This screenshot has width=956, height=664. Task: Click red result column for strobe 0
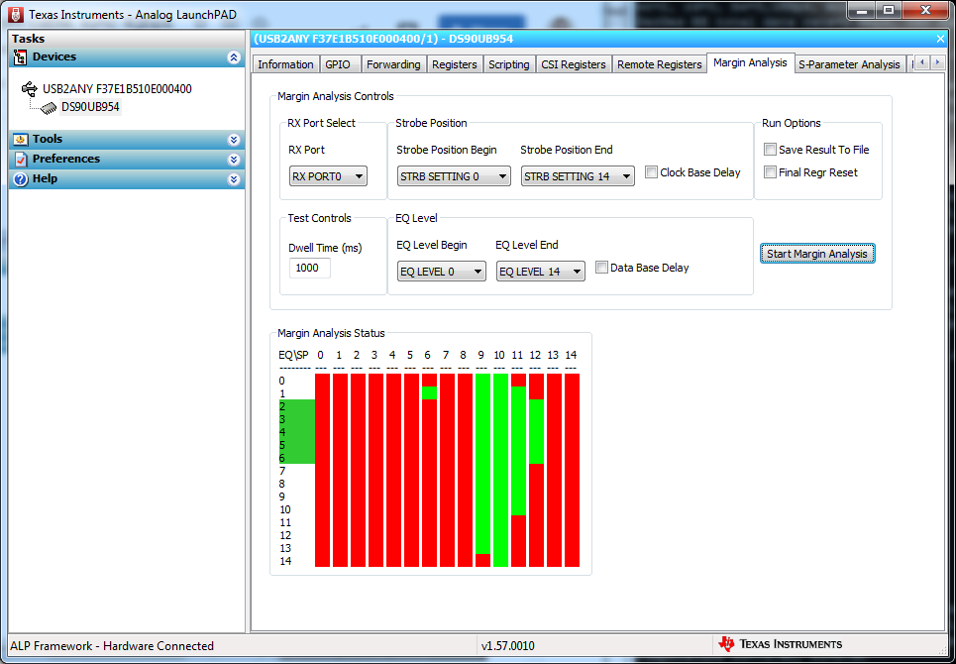[323, 470]
